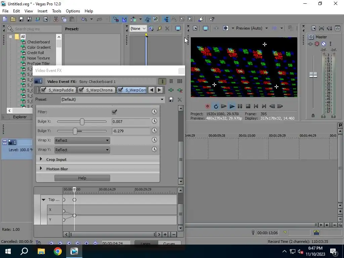Open Project Video Properties in preview panel
This screenshot has width=344, height=258.
tap(195, 28)
